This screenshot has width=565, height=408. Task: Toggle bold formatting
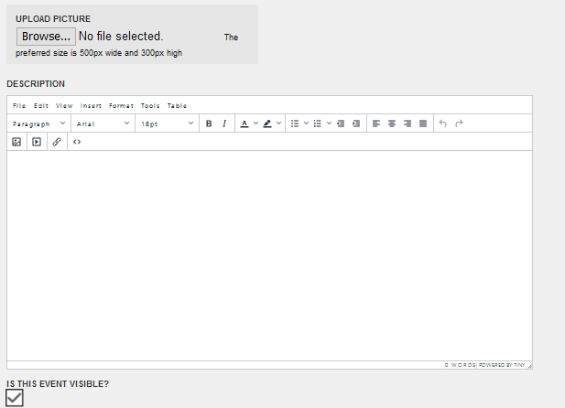(209, 123)
